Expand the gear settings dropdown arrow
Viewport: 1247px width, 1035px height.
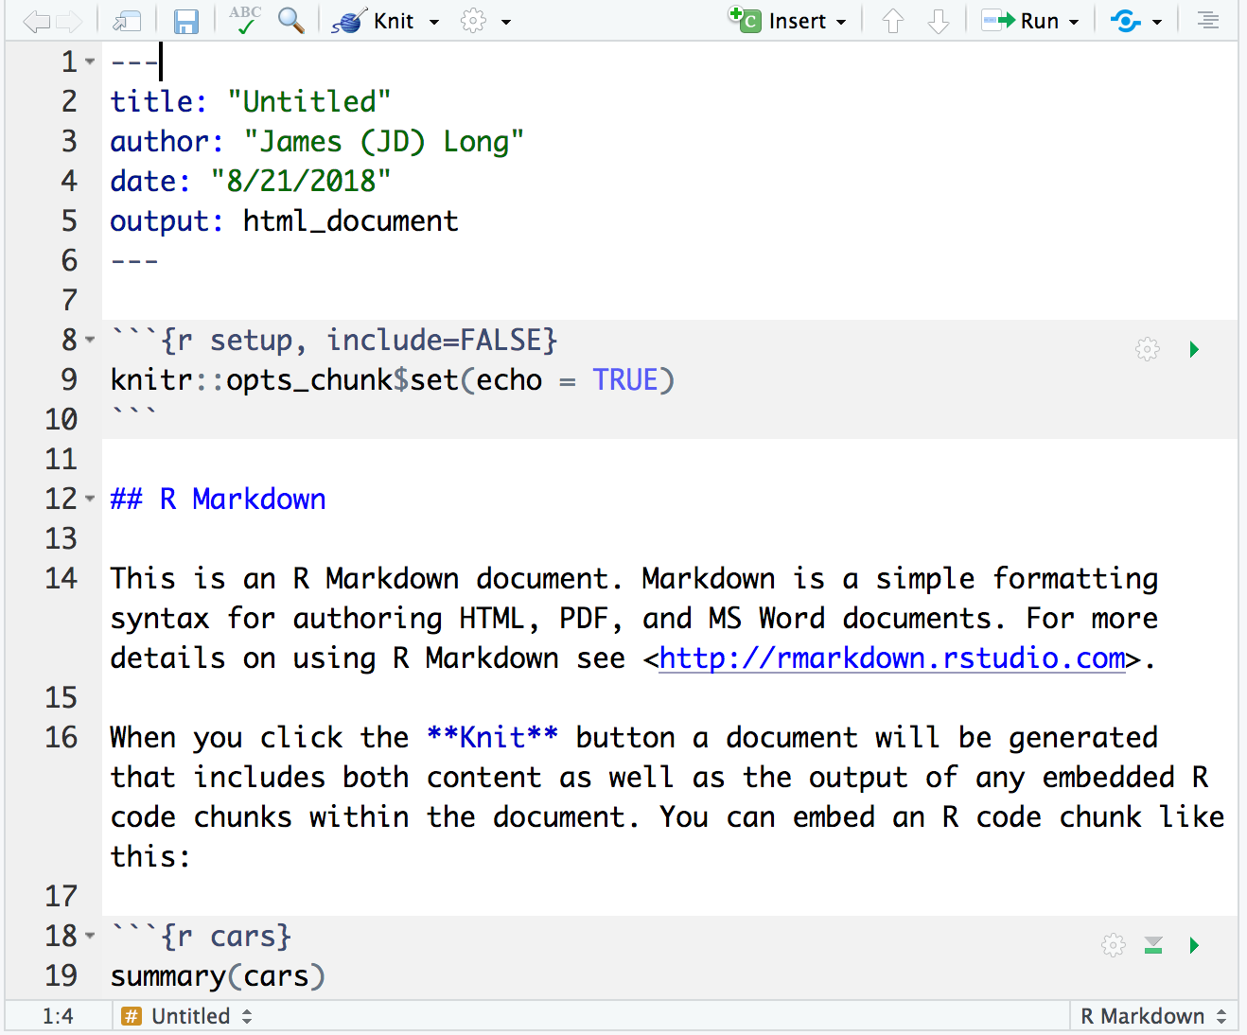pyautogui.click(x=506, y=22)
